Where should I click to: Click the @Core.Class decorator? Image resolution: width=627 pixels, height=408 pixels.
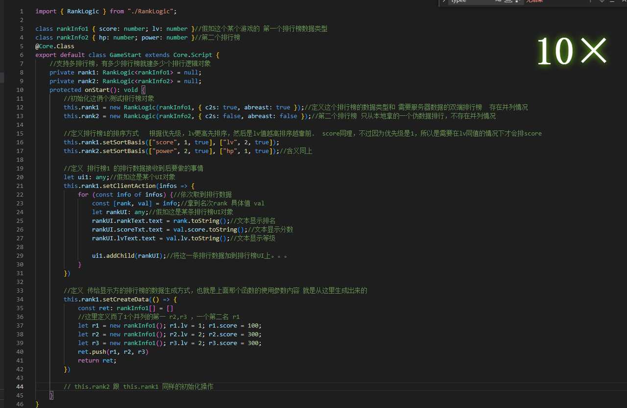[x=55, y=47]
